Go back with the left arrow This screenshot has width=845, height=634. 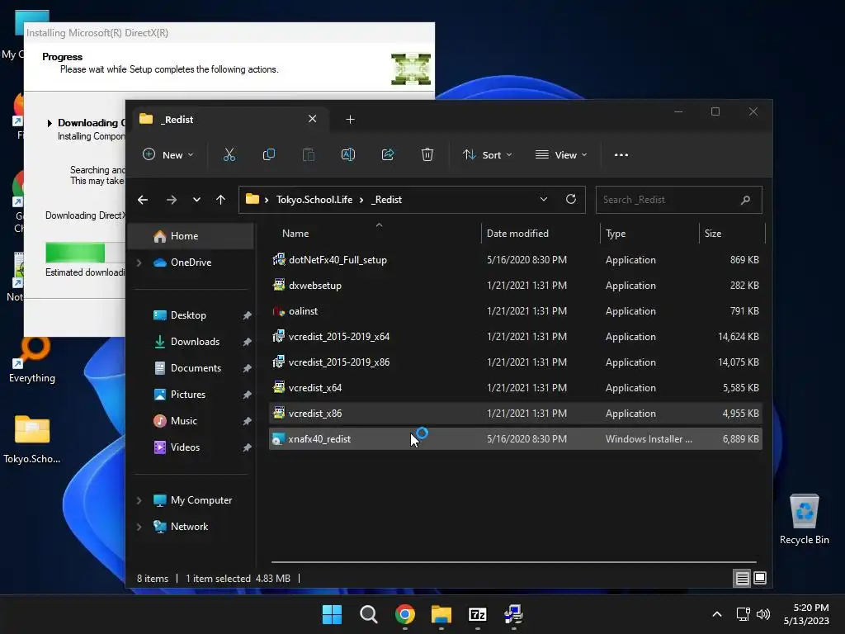tap(143, 200)
